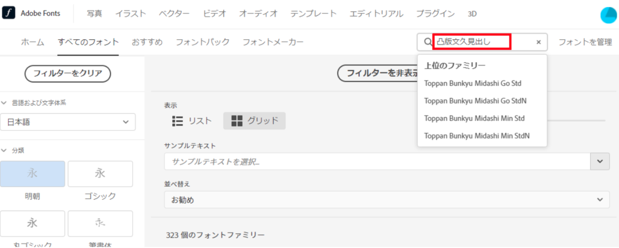Image resolution: width=619 pixels, height=248 pixels.
Task: Open the オーディオ menu
Action: click(258, 14)
